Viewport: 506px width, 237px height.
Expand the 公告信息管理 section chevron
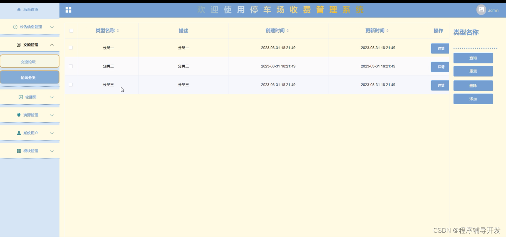pos(52,27)
